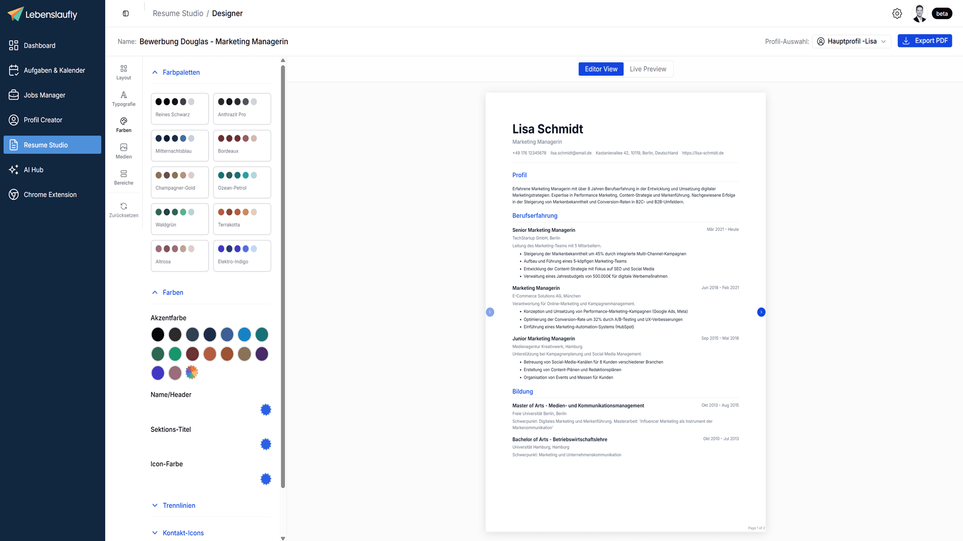
Task: Open the Profil Creator sidebar icon
Action: (x=43, y=120)
